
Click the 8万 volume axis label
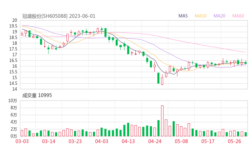(14, 108)
